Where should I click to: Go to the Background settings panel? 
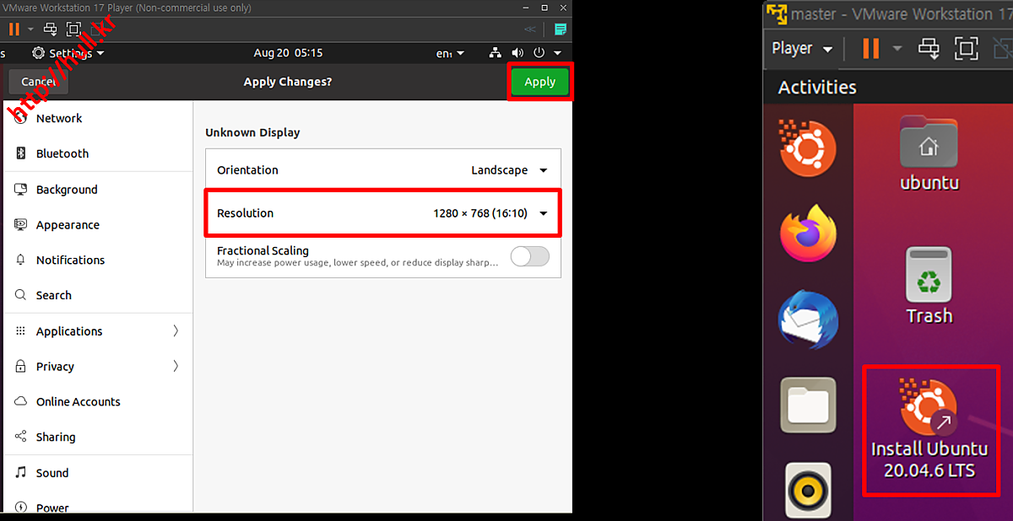tap(99, 190)
